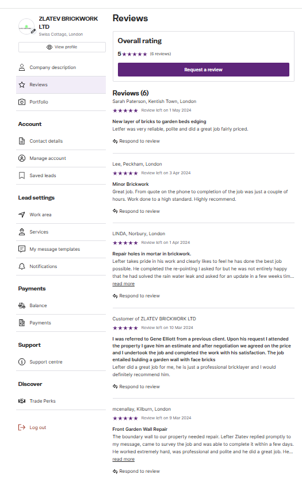
Task: Select Reviews in the sidebar menu
Action: pyautogui.click(x=61, y=85)
